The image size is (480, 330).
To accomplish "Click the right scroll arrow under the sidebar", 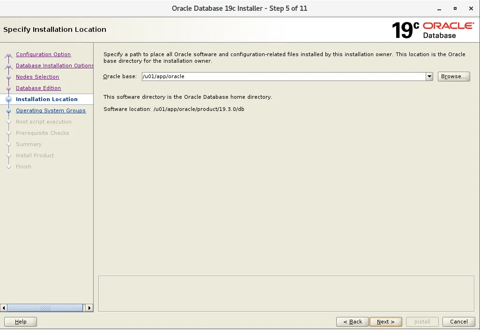I will (89, 308).
